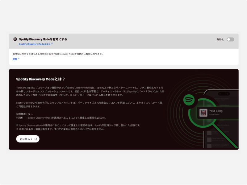The width and height of the screenshot is (247, 185).
Task: Click the Spotify Discovery Modeを有効にする heading
Action: (x=43, y=39)
